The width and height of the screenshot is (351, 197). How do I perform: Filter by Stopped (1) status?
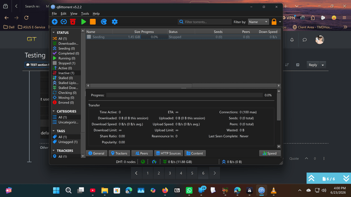pyautogui.click(x=67, y=63)
